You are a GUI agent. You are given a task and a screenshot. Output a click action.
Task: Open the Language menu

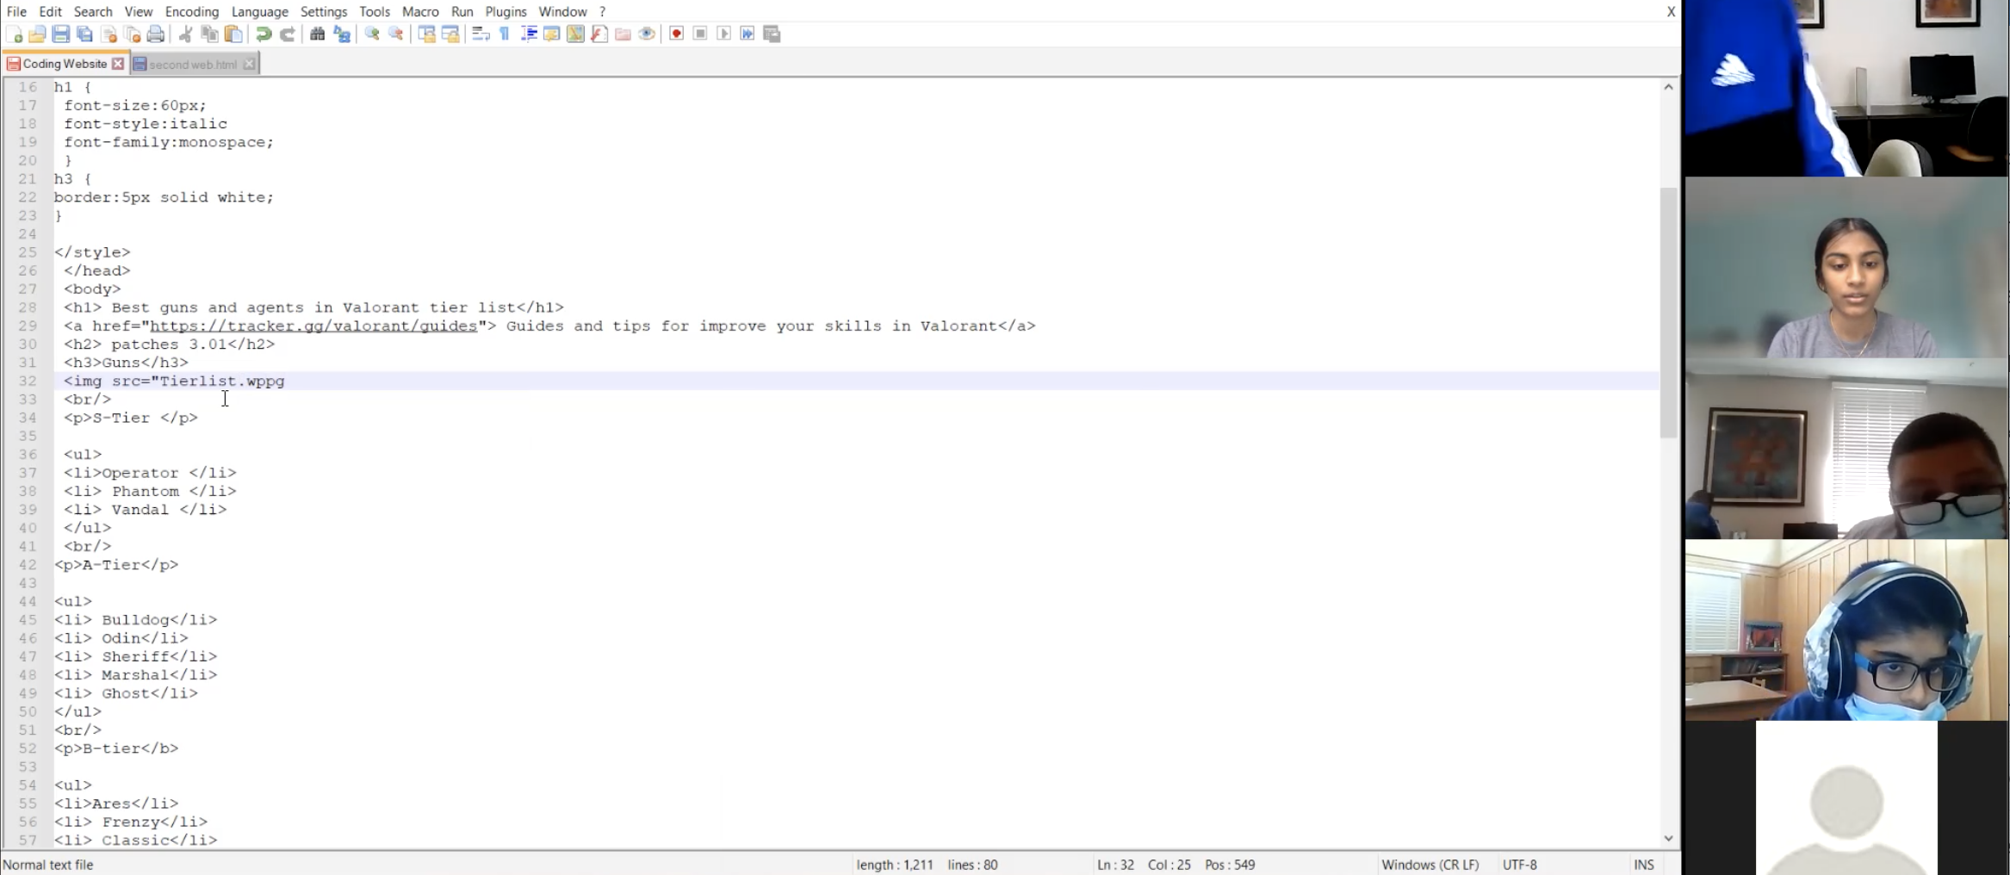(260, 11)
